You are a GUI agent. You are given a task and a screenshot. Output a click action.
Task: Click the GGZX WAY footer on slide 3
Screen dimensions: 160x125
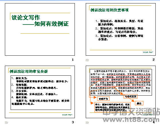(67, 115)
